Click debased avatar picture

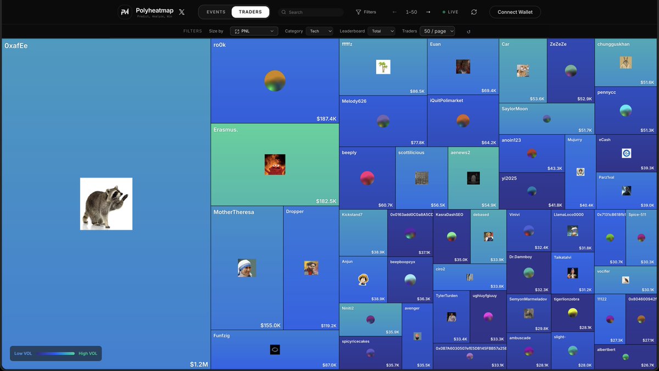pos(489,236)
